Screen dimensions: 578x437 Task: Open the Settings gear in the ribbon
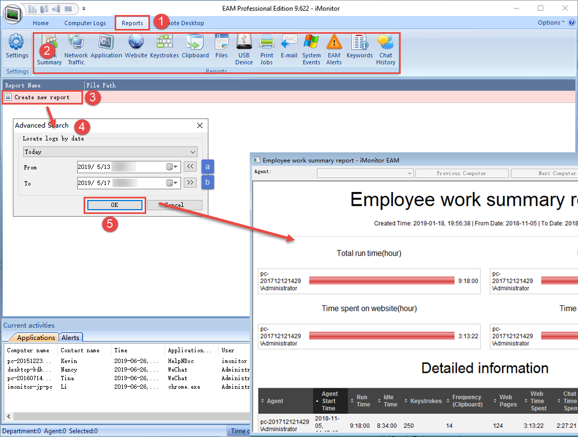(x=17, y=46)
